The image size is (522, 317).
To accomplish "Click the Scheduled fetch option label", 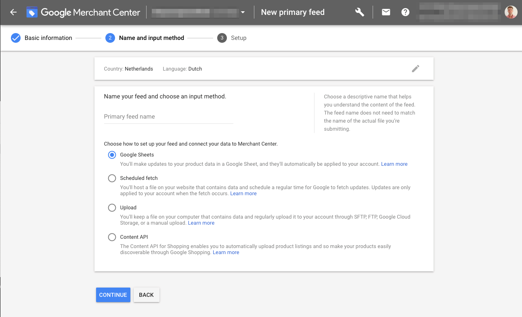I will coord(139,178).
